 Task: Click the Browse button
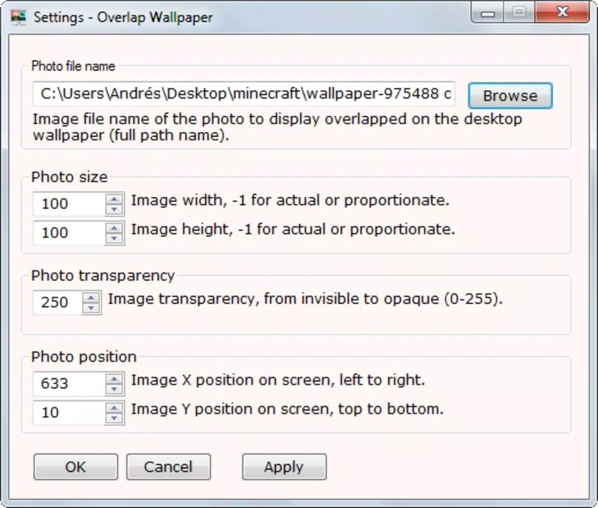click(x=510, y=96)
